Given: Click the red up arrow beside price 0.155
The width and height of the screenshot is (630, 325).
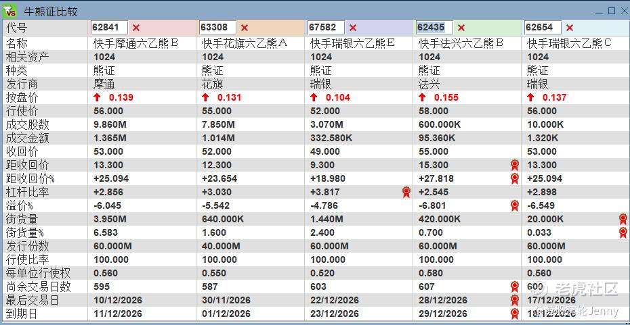Looking at the screenshot, I should [422, 97].
